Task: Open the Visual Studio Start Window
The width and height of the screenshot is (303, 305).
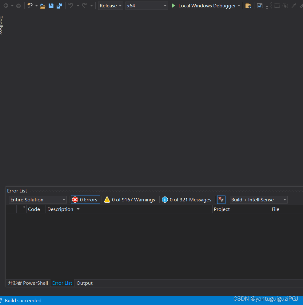Action: [259, 6]
